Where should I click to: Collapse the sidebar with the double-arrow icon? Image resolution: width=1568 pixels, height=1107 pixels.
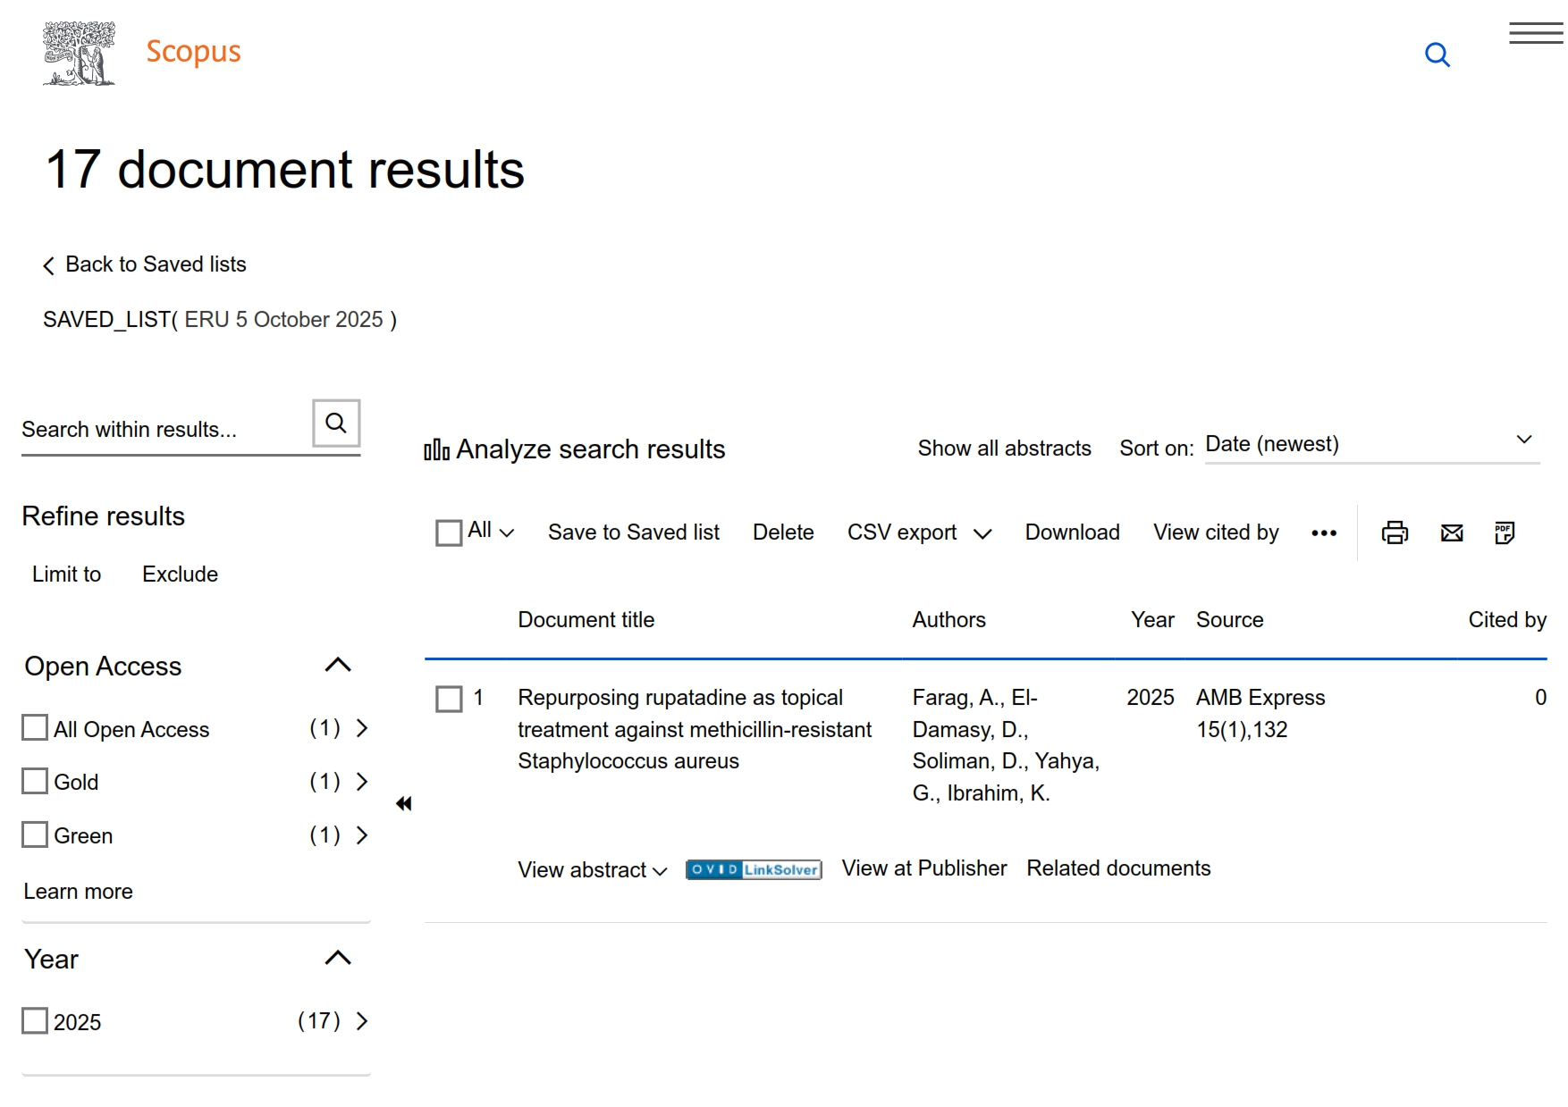click(x=404, y=804)
